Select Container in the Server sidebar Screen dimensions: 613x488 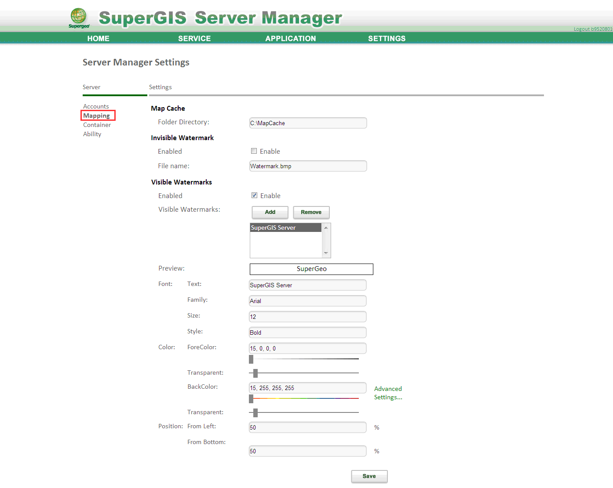pos(97,125)
